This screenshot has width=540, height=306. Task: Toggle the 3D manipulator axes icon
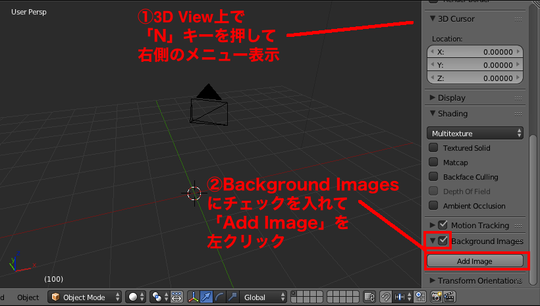[x=194, y=297]
